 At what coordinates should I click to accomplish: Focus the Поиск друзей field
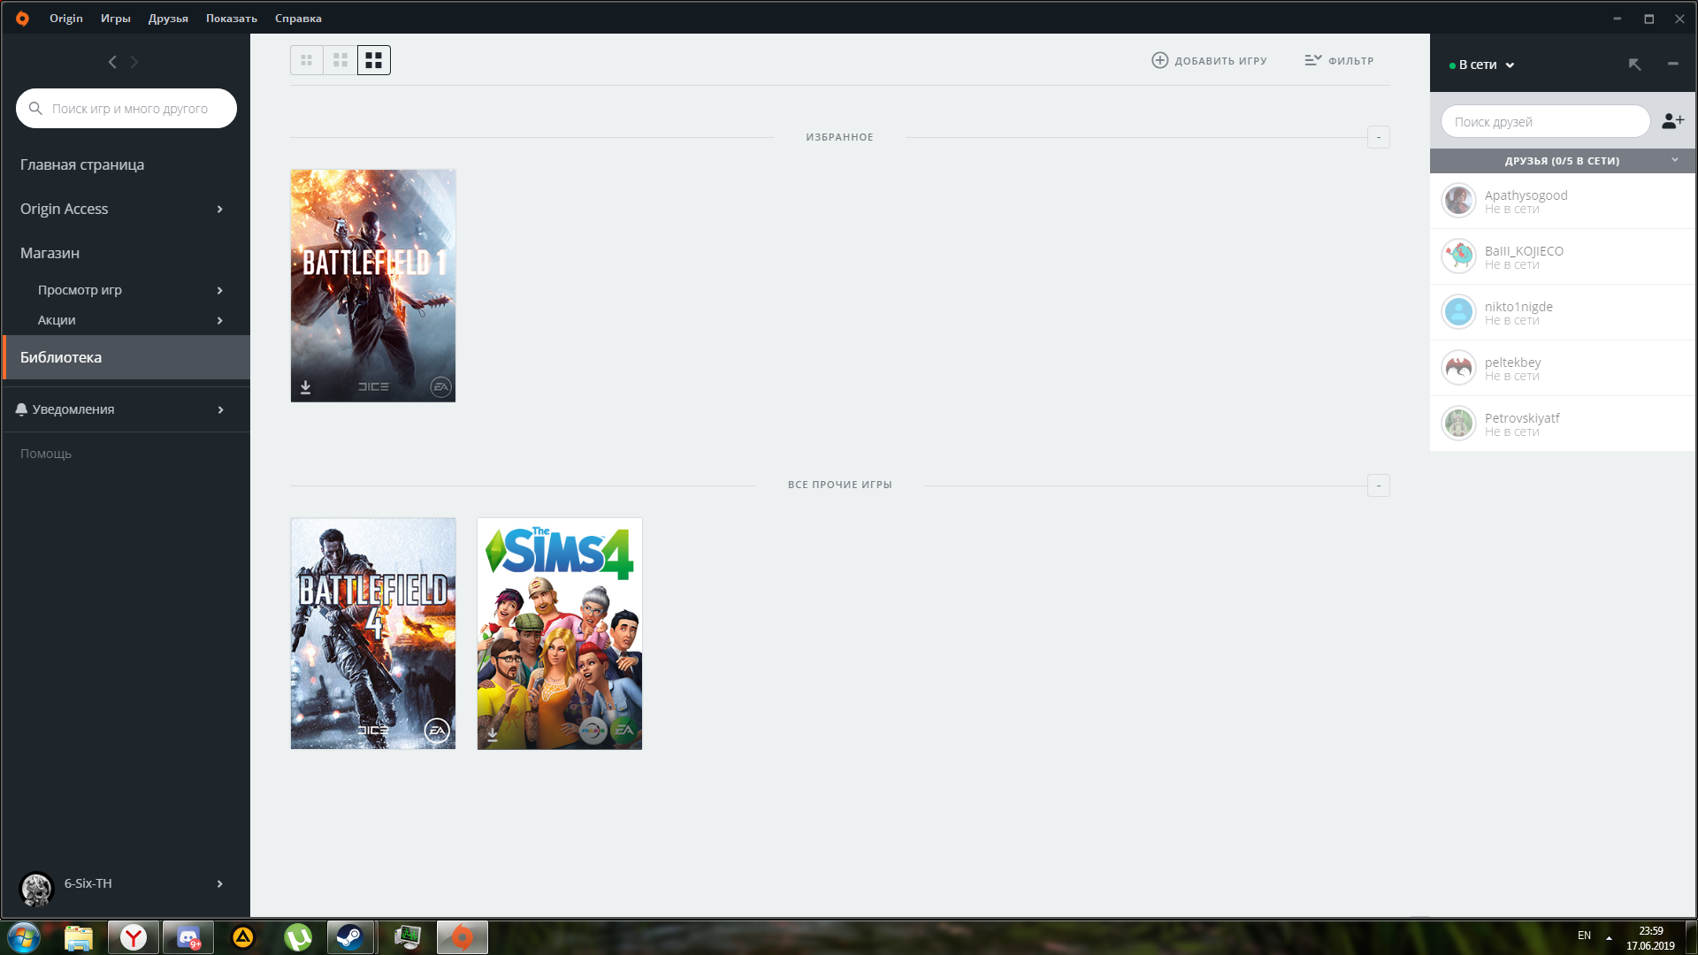coord(1545,121)
